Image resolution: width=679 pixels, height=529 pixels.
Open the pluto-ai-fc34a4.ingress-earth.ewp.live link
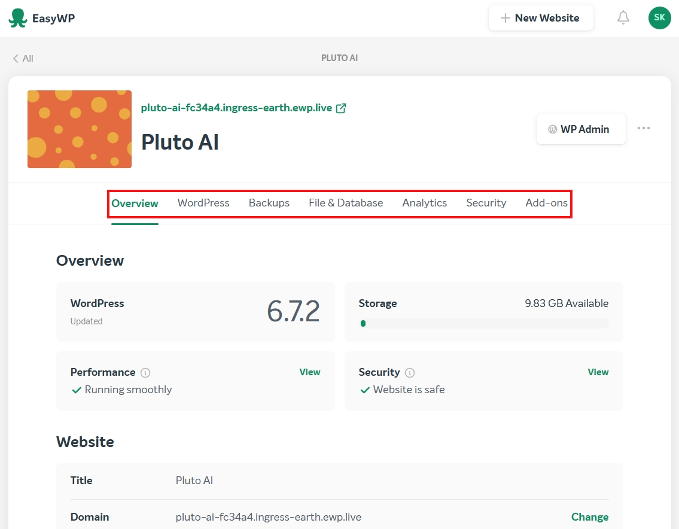[x=236, y=108]
